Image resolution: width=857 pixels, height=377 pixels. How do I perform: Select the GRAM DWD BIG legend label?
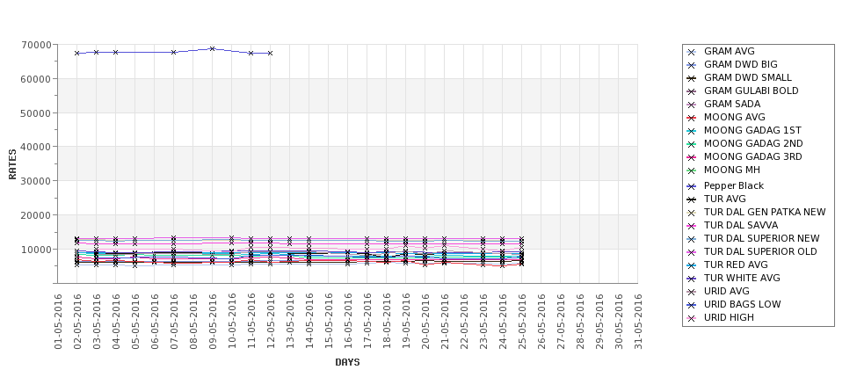(741, 64)
